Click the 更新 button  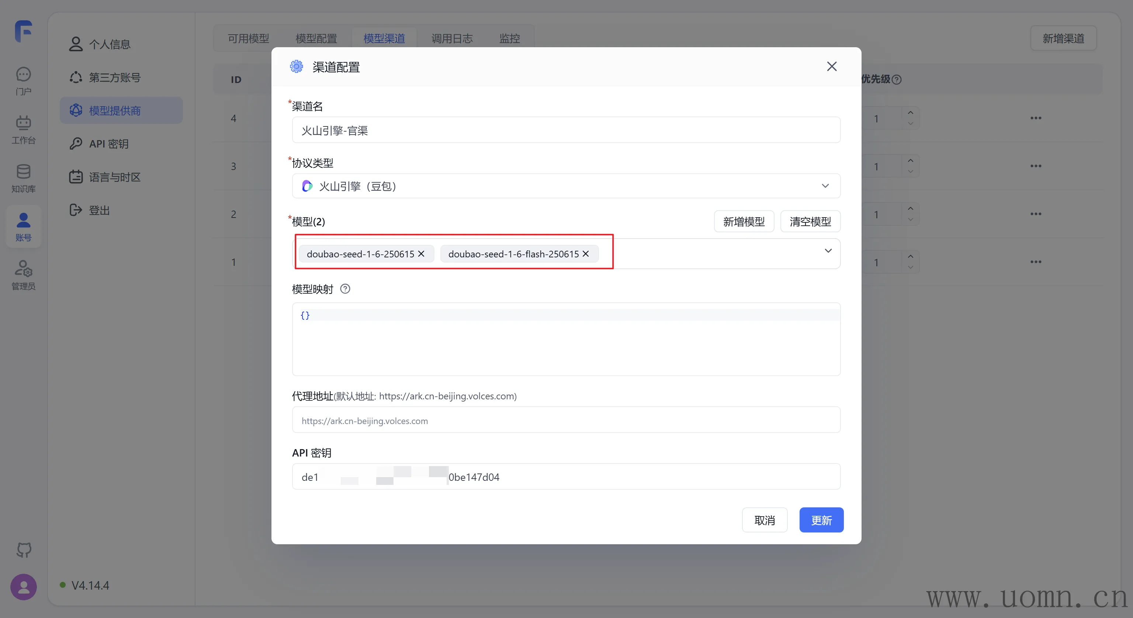(x=821, y=520)
